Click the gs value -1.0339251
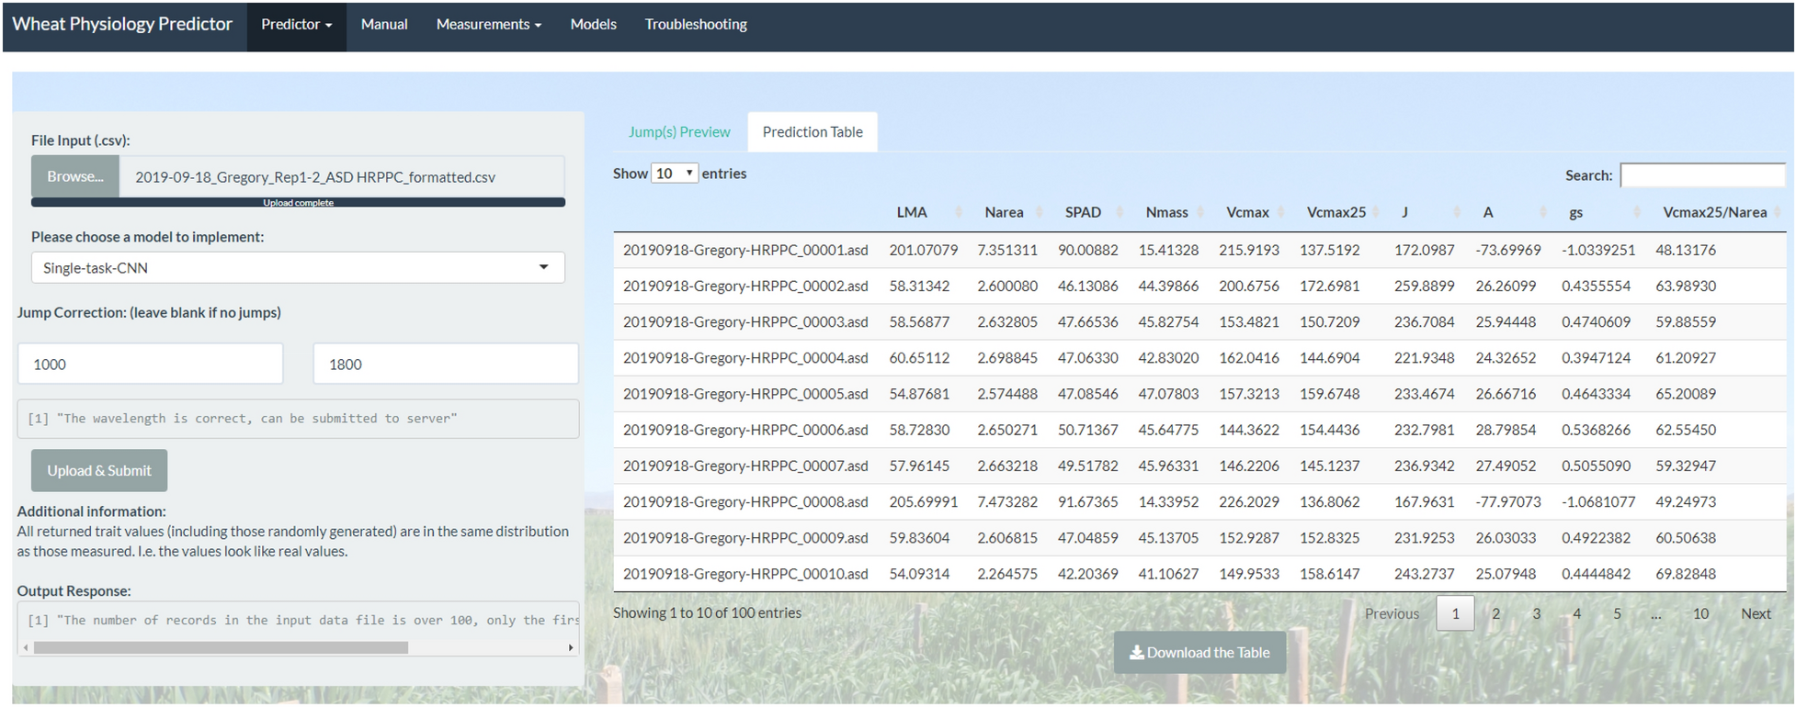Screen dimensions: 1796x707 [1598, 250]
